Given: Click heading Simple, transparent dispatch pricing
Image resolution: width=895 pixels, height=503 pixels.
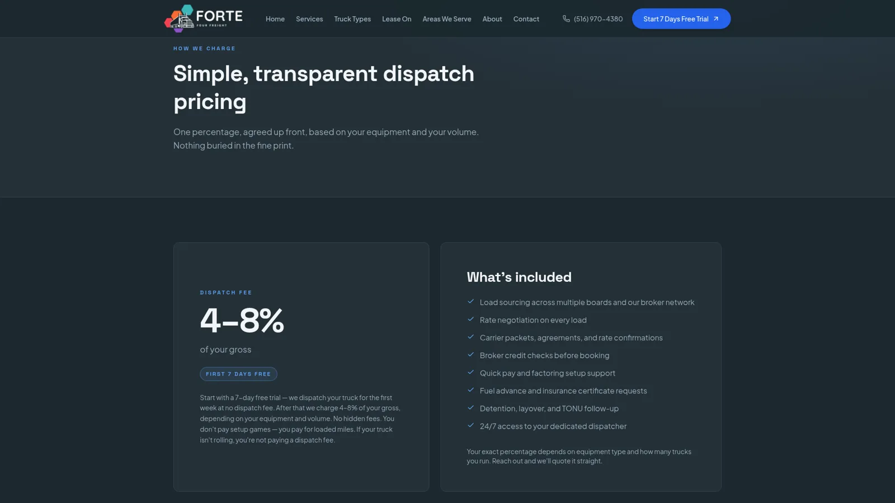Looking at the screenshot, I should [x=324, y=87].
